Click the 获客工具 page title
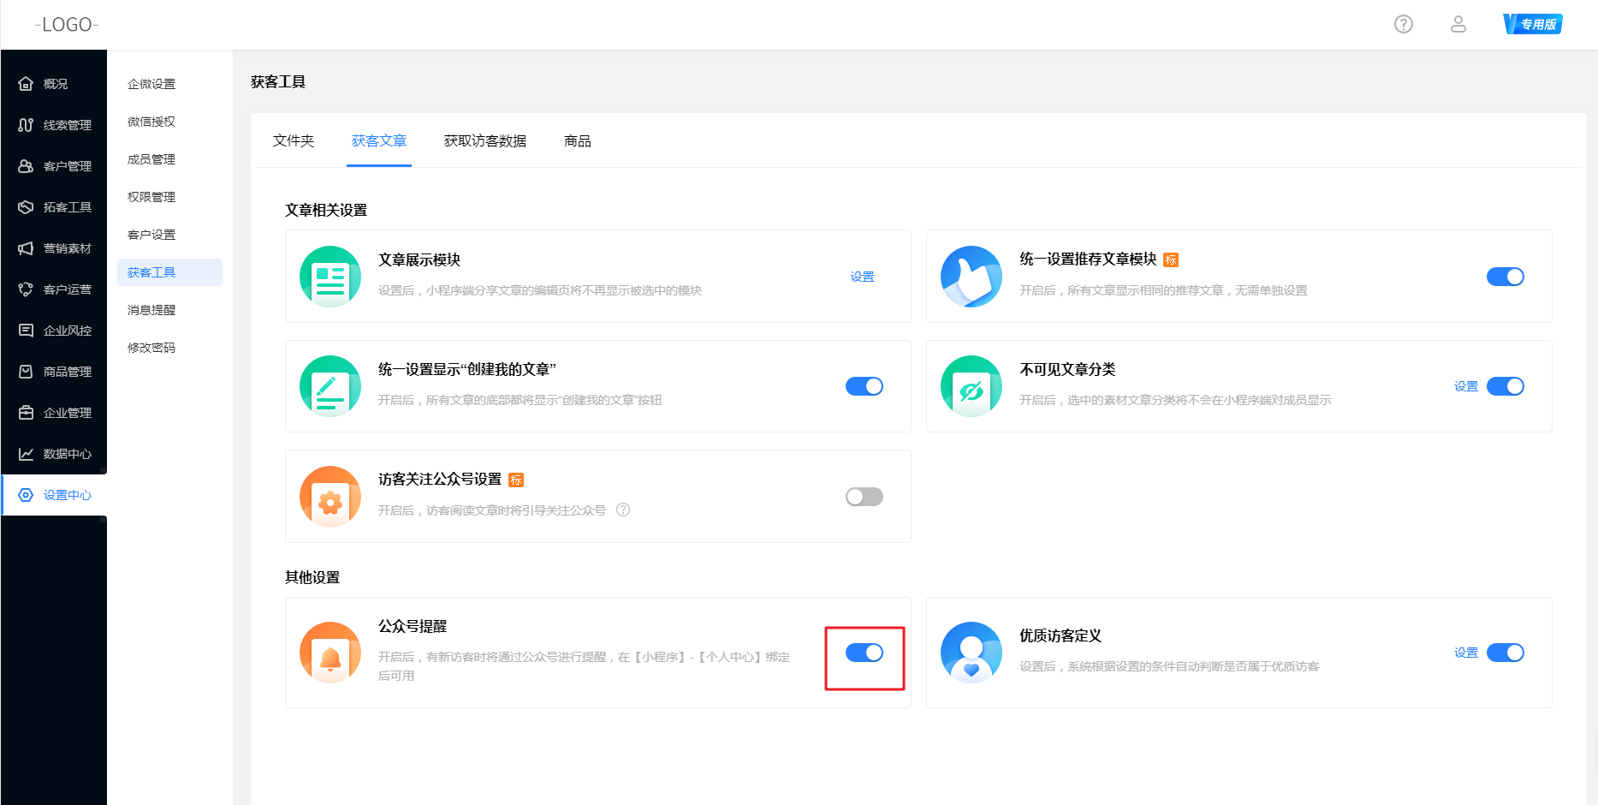1598x805 pixels. 278,82
